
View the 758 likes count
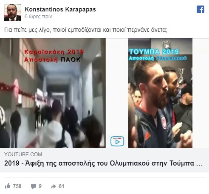click(x=17, y=186)
